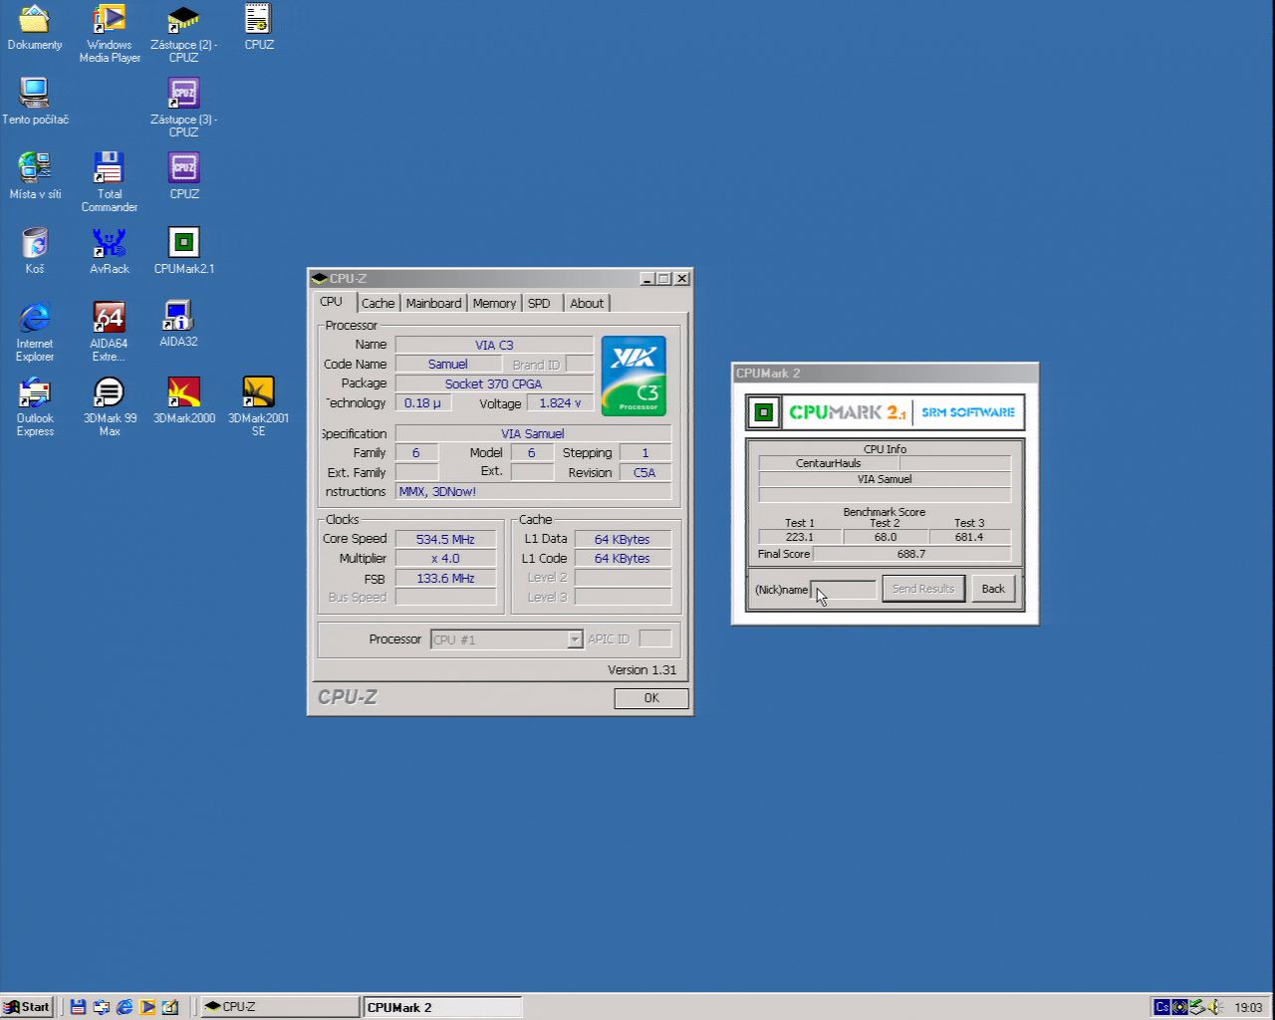Click the MMX, 3DNow! instructions field
The image size is (1275, 1020).
533,492
